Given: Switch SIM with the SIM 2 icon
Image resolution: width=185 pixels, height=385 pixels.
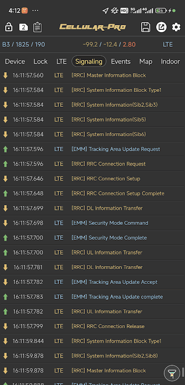Looking at the screenshot, I should click(x=24, y=27).
